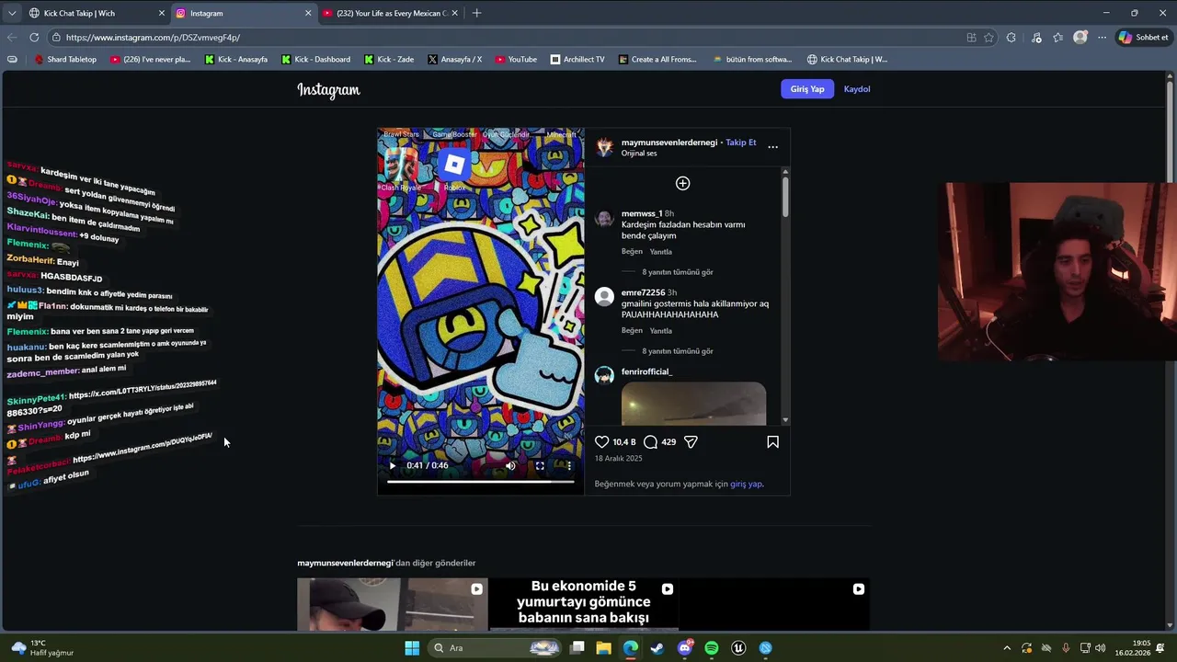
Task: Open post more options ellipsis
Action: 772,147
